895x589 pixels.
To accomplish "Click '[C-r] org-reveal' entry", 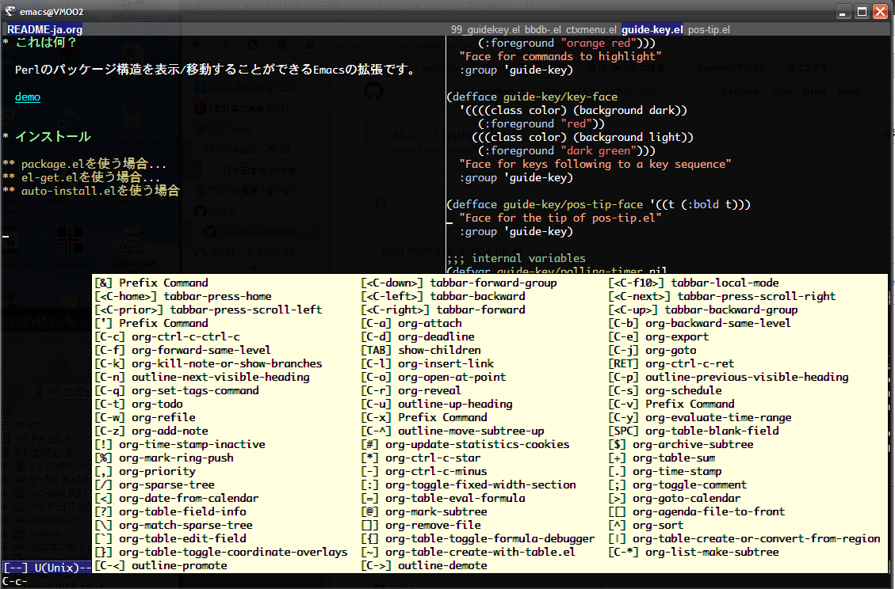I will (x=411, y=390).
